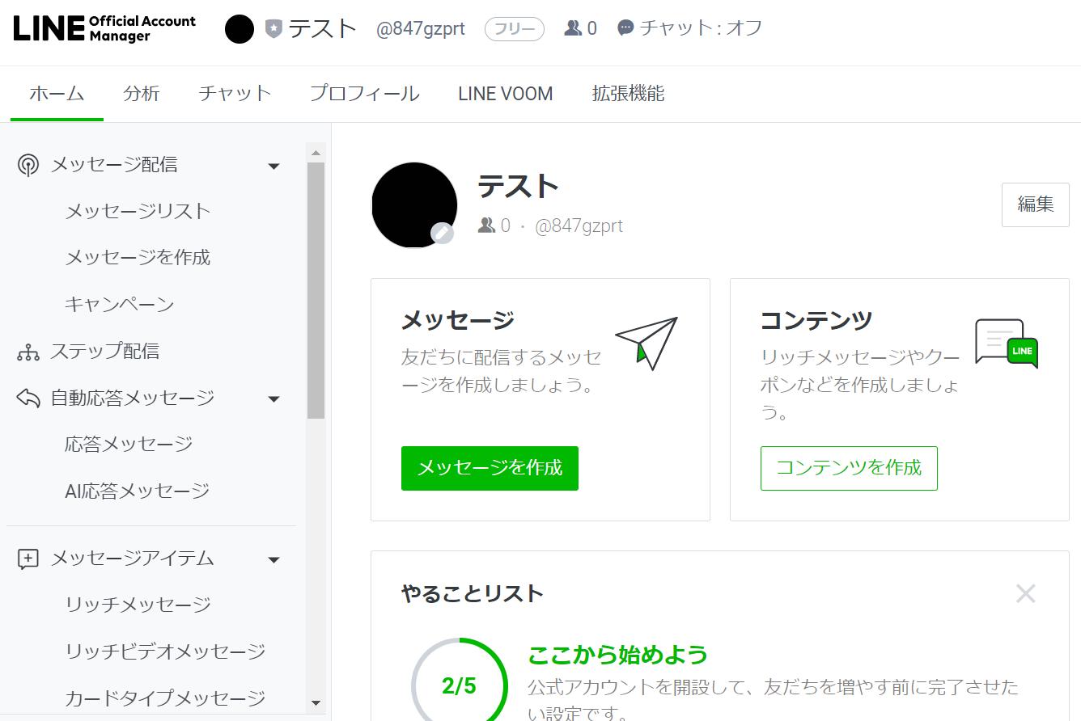Click the メッセージ配信 broadcast icon
The image size is (1081, 721).
coord(28,166)
